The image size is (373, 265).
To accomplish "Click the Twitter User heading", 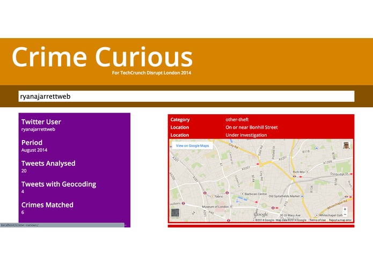I will point(41,122).
